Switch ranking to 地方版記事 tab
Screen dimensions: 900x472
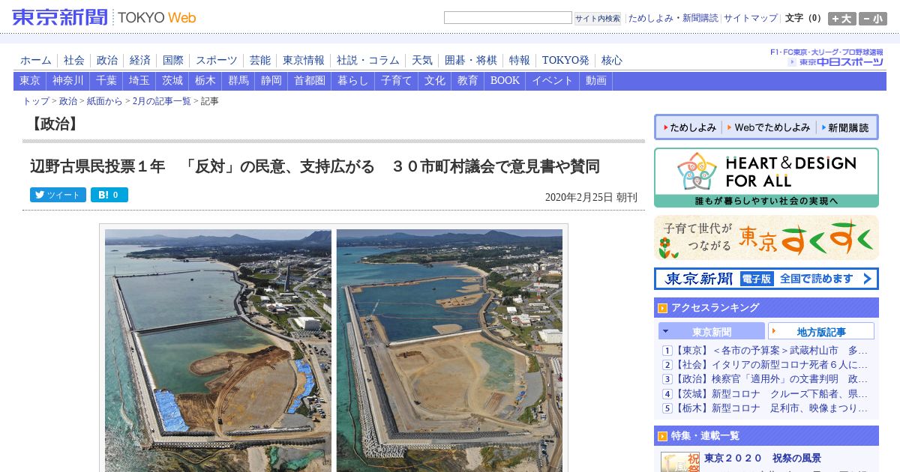coord(821,331)
